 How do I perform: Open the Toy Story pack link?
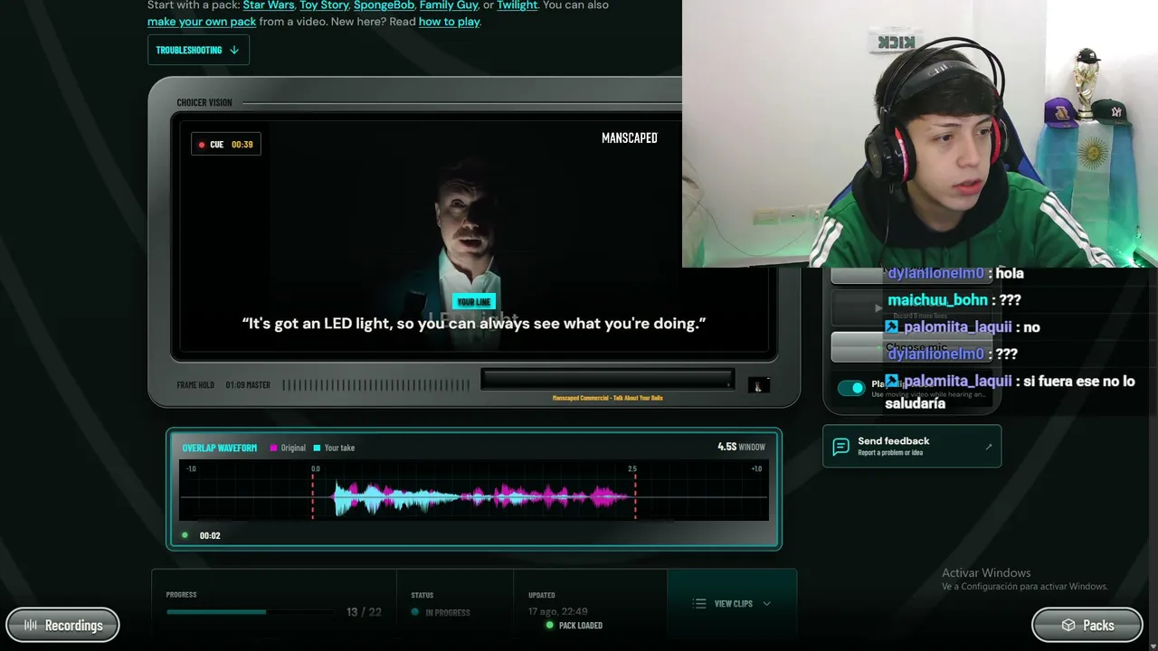(324, 5)
